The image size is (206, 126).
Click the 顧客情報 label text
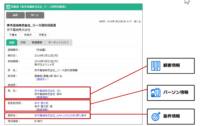click(172, 65)
